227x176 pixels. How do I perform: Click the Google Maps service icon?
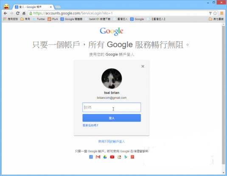(x=119, y=157)
